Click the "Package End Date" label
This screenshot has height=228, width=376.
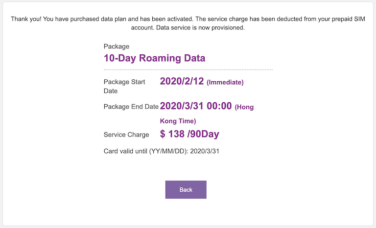point(131,107)
